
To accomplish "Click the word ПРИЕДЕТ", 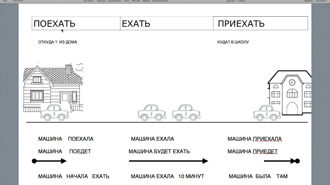I will [265, 151].
